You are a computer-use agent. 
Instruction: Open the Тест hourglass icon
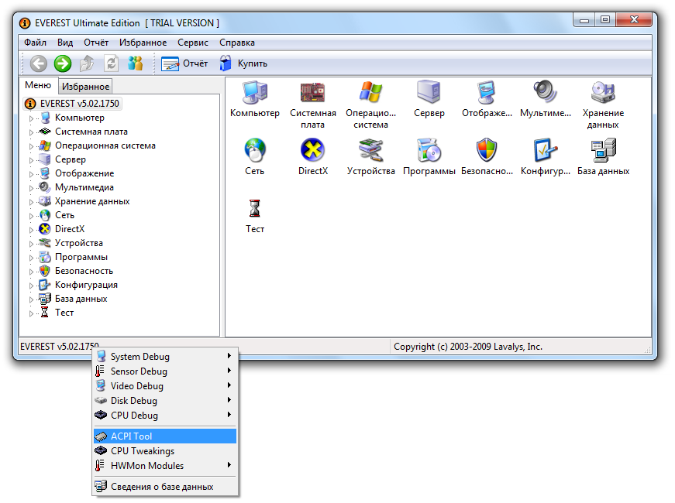[x=254, y=209]
